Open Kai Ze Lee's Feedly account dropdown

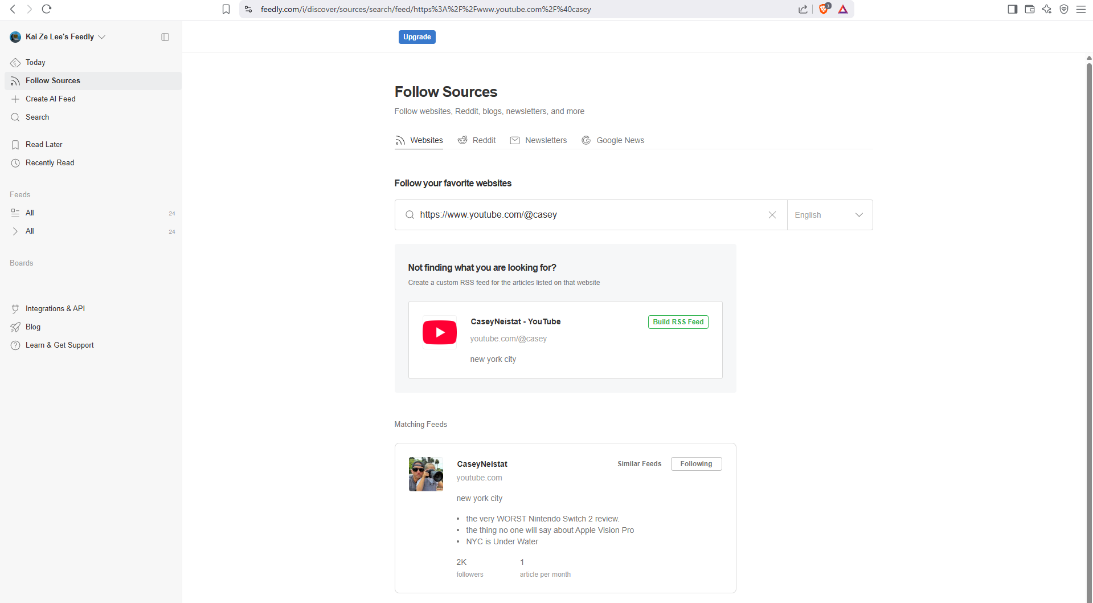click(x=58, y=36)
